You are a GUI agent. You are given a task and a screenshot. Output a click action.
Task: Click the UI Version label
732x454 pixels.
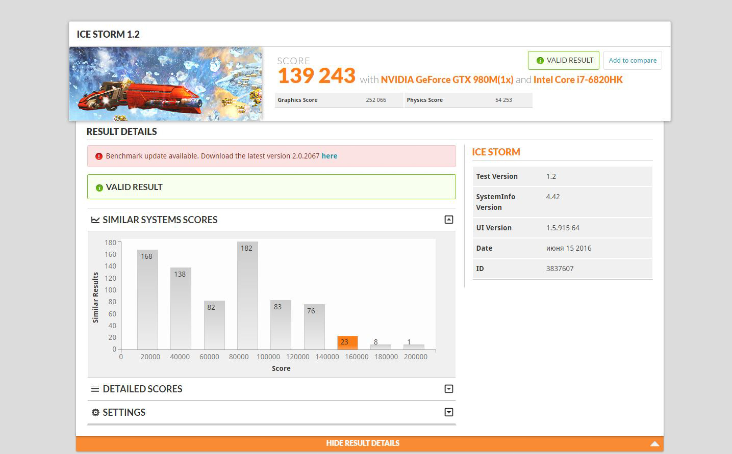coord(494,228)
